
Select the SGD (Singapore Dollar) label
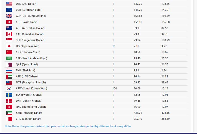click(30, 40)
